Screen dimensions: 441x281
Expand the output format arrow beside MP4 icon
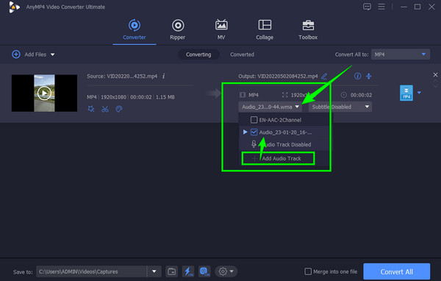point(419,93)
